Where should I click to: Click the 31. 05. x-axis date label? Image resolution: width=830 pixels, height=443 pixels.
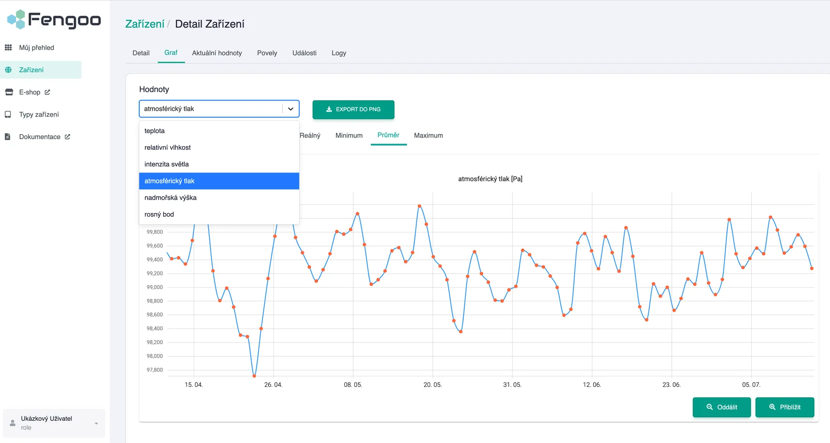click(x=512, y=384)
